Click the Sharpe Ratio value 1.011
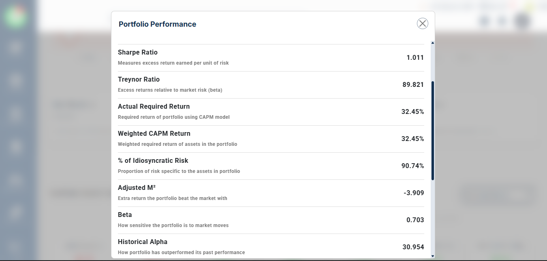This screenshot has height=261, width=547. click(x=415, y=58)
